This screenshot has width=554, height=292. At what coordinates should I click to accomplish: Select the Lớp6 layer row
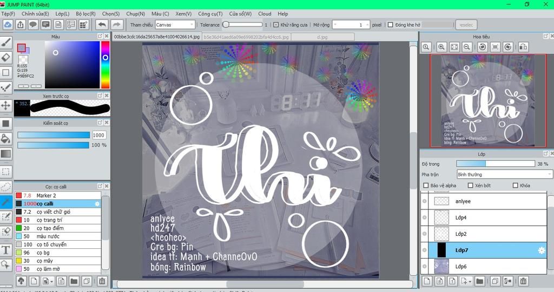tap(487, 266)
